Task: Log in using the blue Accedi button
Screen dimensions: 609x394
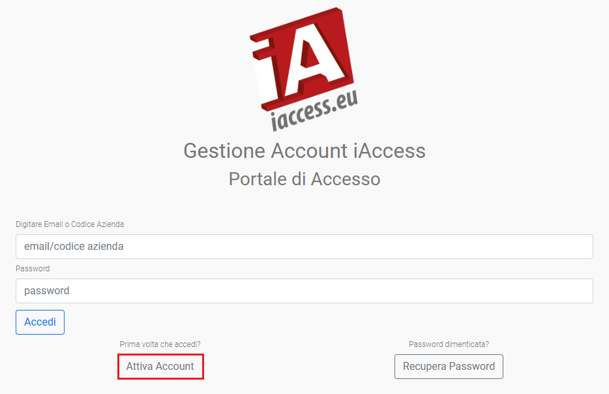Action: [40, 322]
